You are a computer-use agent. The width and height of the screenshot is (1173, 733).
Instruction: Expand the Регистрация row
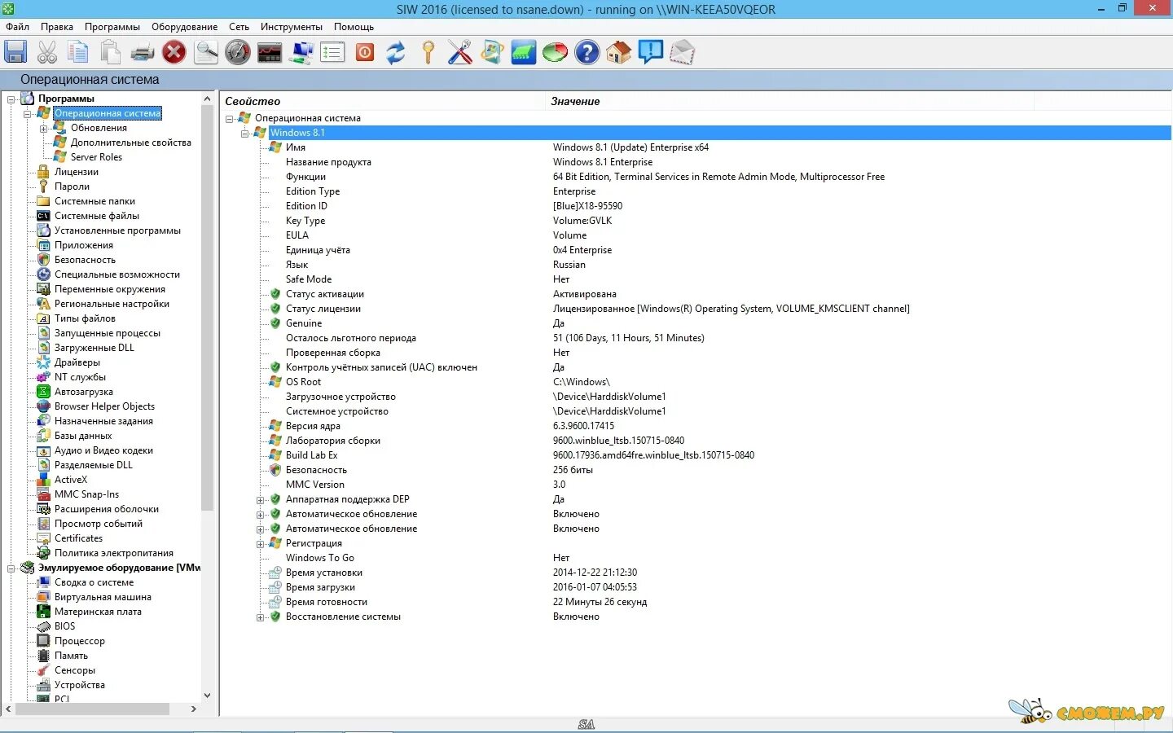point(261,544)
